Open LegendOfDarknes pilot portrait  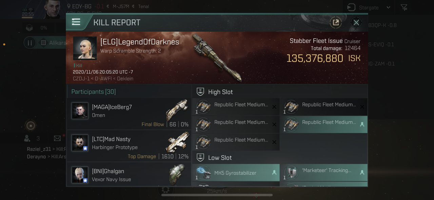(x=85, y=48)
